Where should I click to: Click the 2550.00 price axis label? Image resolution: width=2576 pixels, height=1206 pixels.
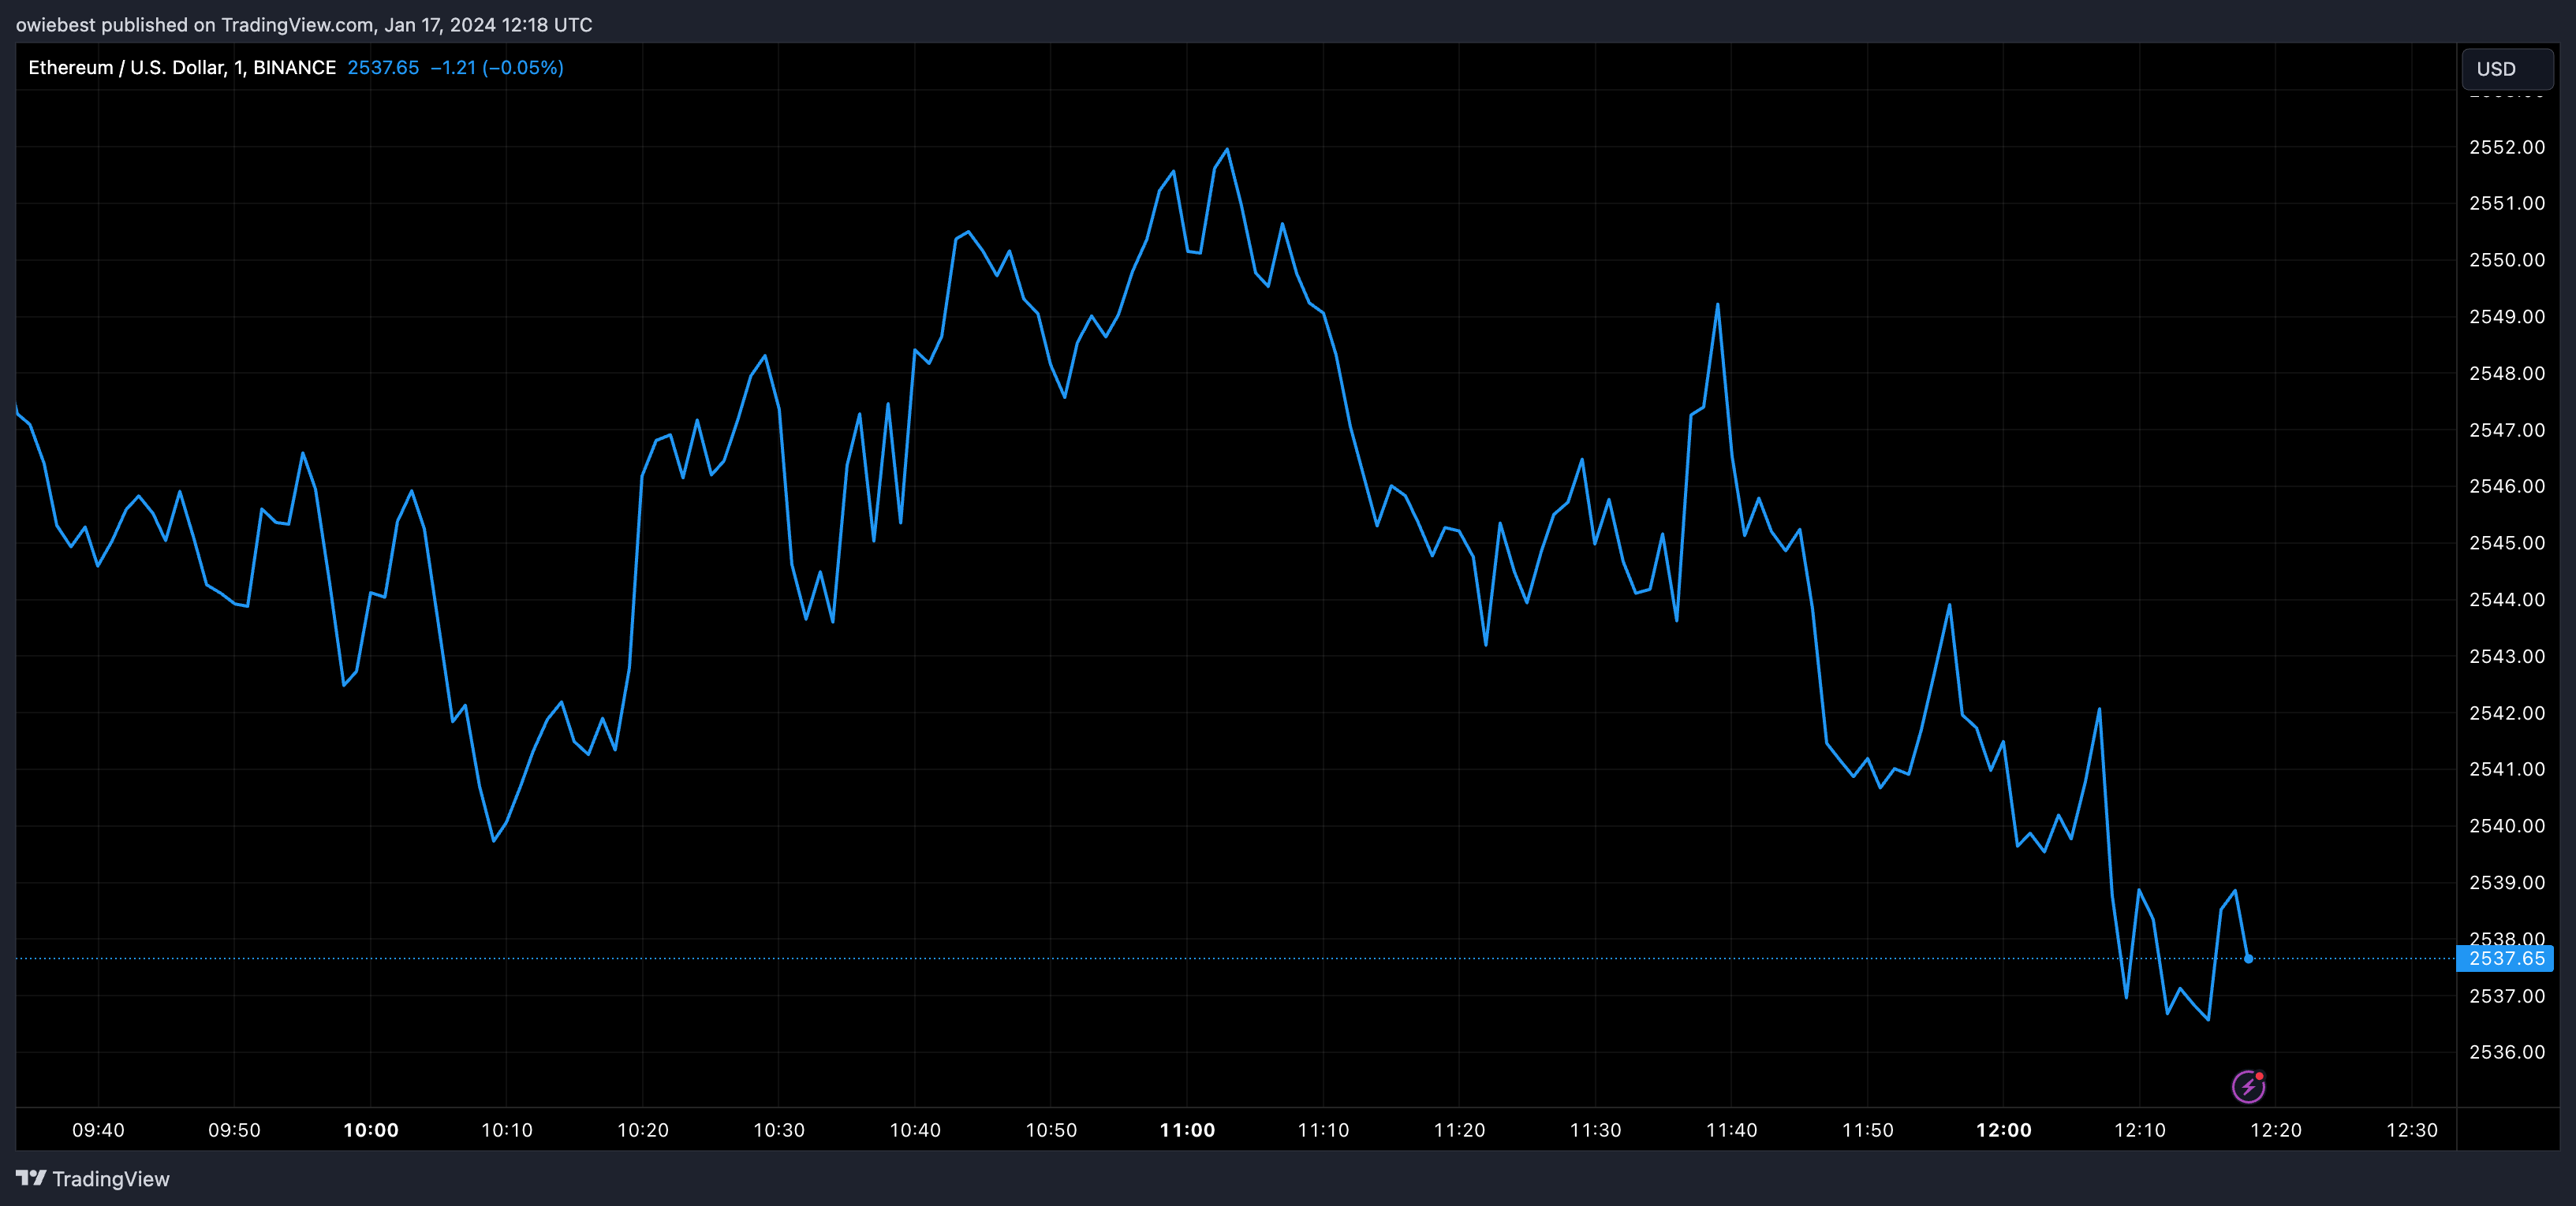tap(2507, 260)
